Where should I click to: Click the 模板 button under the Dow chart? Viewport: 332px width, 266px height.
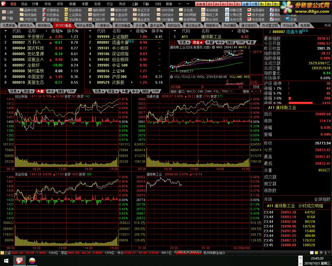[246, 91]
